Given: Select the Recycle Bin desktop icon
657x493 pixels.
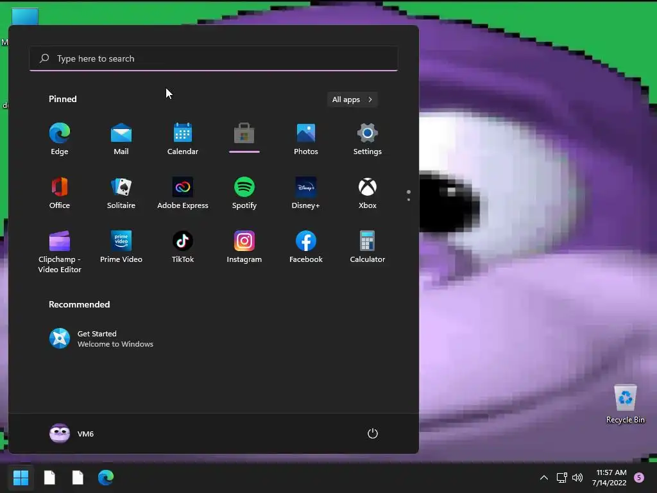Looking at the screenshot, I should click(x=625, y=404).
